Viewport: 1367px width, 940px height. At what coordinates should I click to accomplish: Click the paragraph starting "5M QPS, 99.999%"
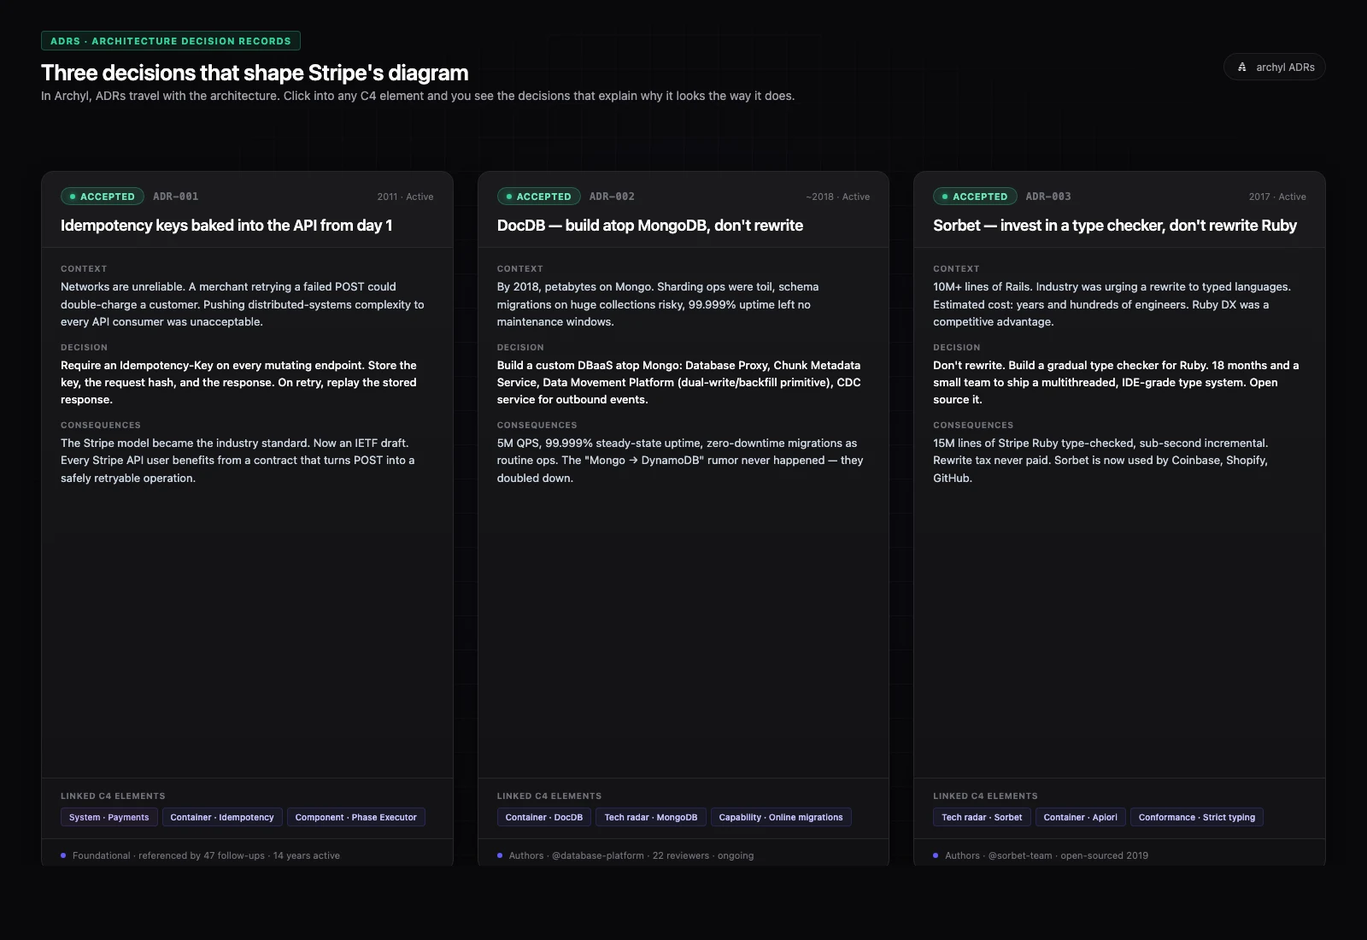680,461
